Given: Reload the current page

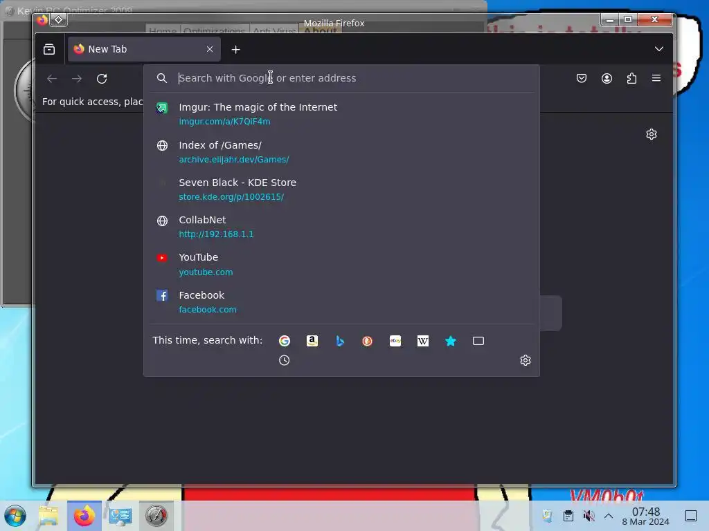Looking at the screenshot, I should coord(102,79).
